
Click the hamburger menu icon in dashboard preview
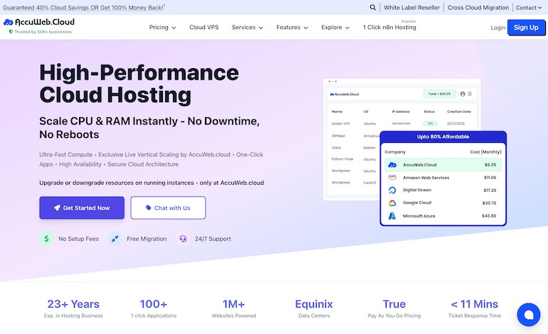470,94
